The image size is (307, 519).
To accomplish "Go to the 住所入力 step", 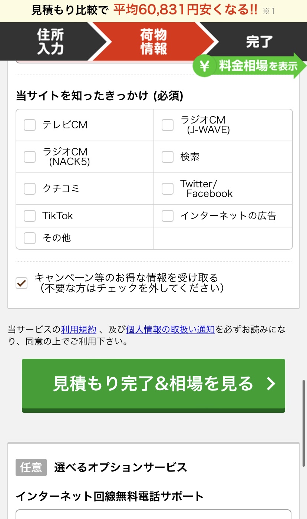I will pyautogui.click(x=50, y=42).
